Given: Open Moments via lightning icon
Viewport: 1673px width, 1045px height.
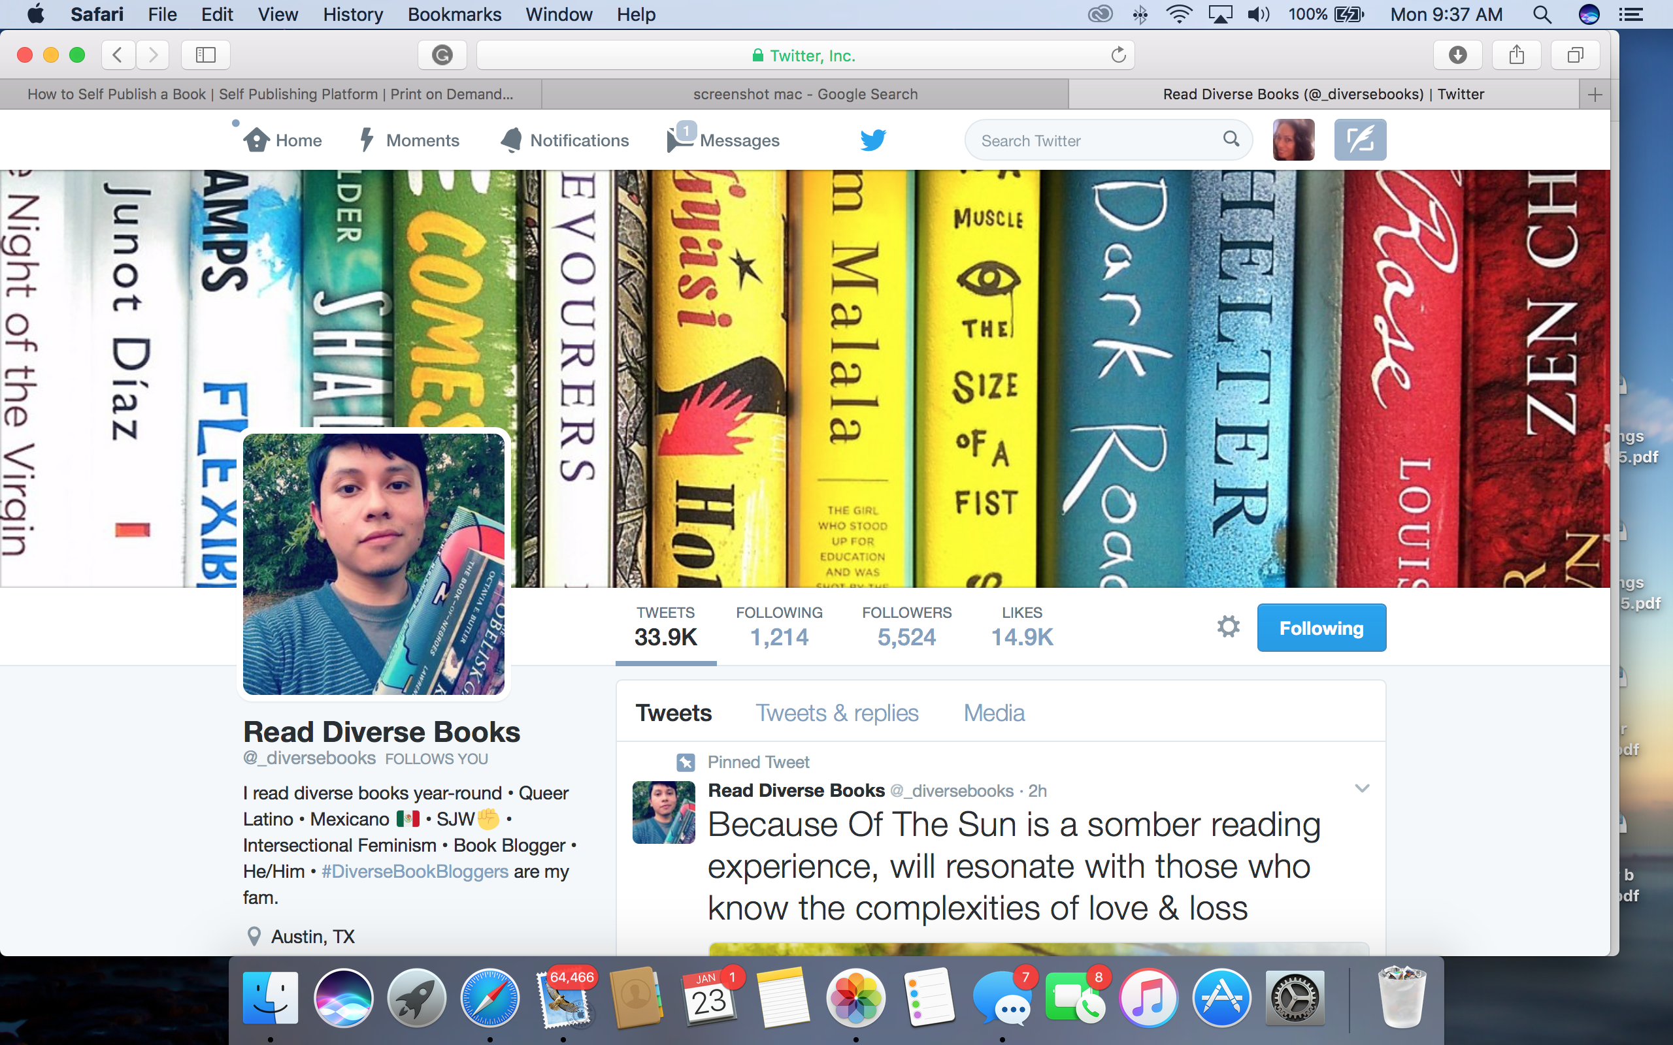Looking at the screenshot, I should click(367, 140).
